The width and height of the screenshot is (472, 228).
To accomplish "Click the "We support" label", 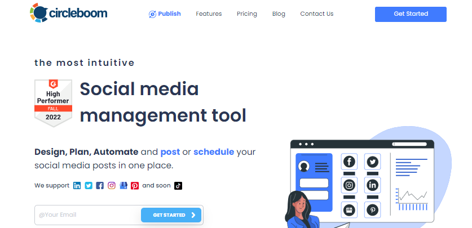I will (x=52, y=186).
